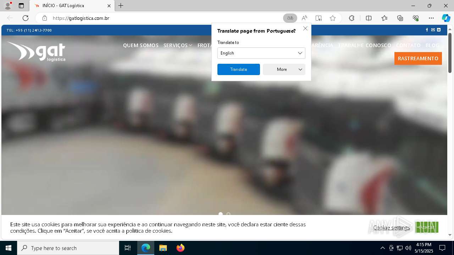This screenshot has width=454, height=255.
Task: Click the TEL: +55 (11) 2413-7700 text
Action: coord(29,30)
